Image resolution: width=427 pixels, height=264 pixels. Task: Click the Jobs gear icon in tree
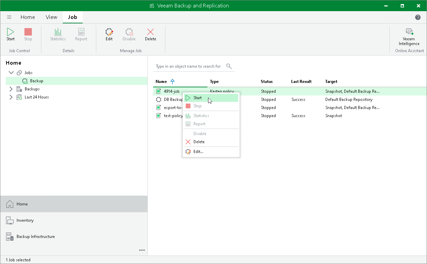coord(19,73)
